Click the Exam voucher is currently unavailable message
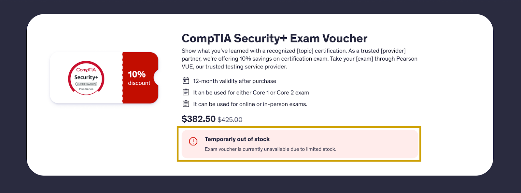This screenshot has height=193, width=521. (270, 149)
